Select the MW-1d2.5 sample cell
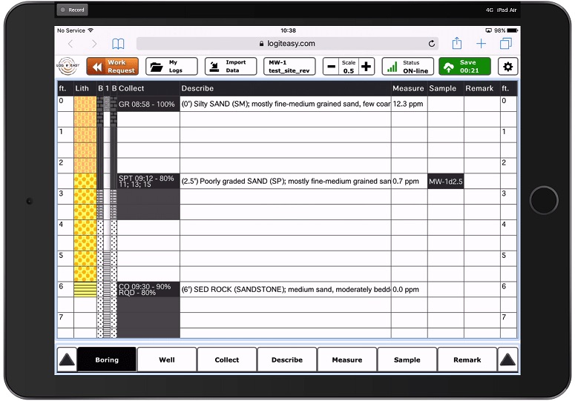 446,182
